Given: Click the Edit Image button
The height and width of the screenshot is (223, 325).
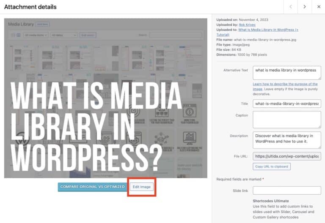Looking at the screenshot, I should coord(142,187).
